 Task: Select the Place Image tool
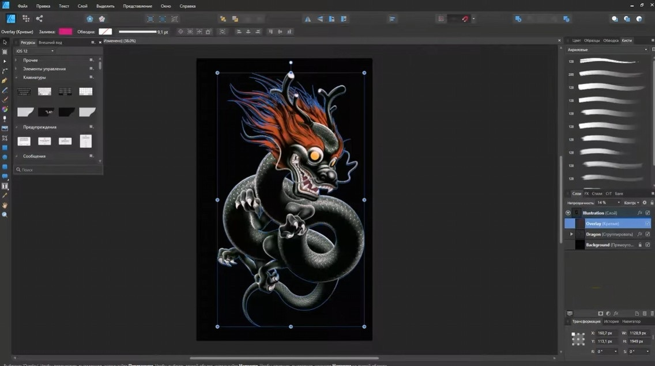pyautogui.click(x=5, y=128)
